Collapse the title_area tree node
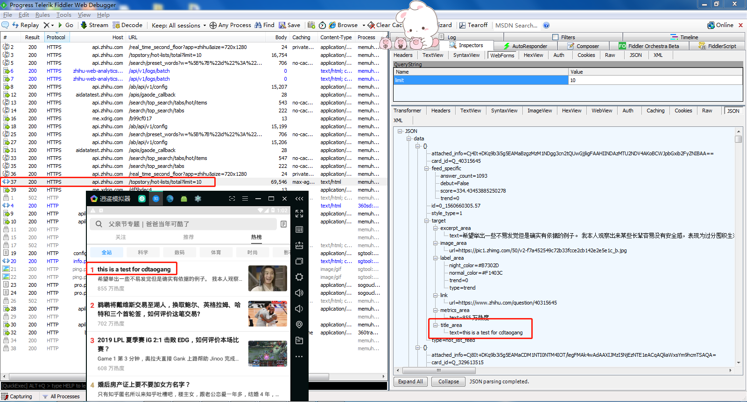 436,325
